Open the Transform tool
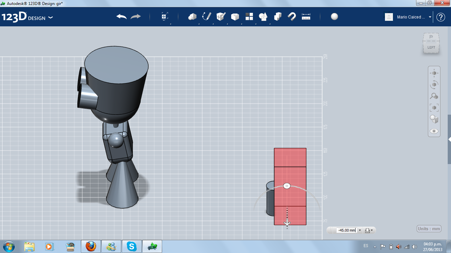This screenshot has height=253, width=451. pos(165,17)
